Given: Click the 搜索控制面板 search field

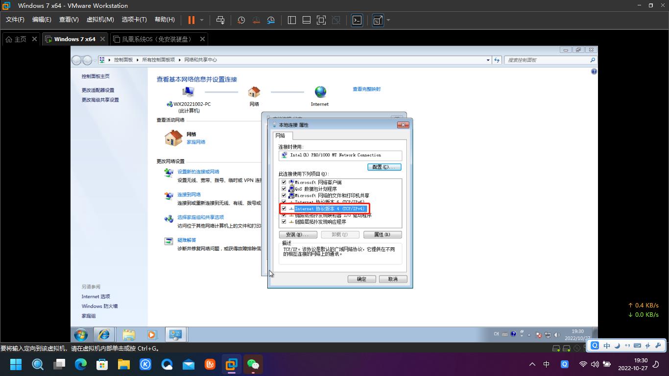Looking at the screenshot, I should 549,60.
